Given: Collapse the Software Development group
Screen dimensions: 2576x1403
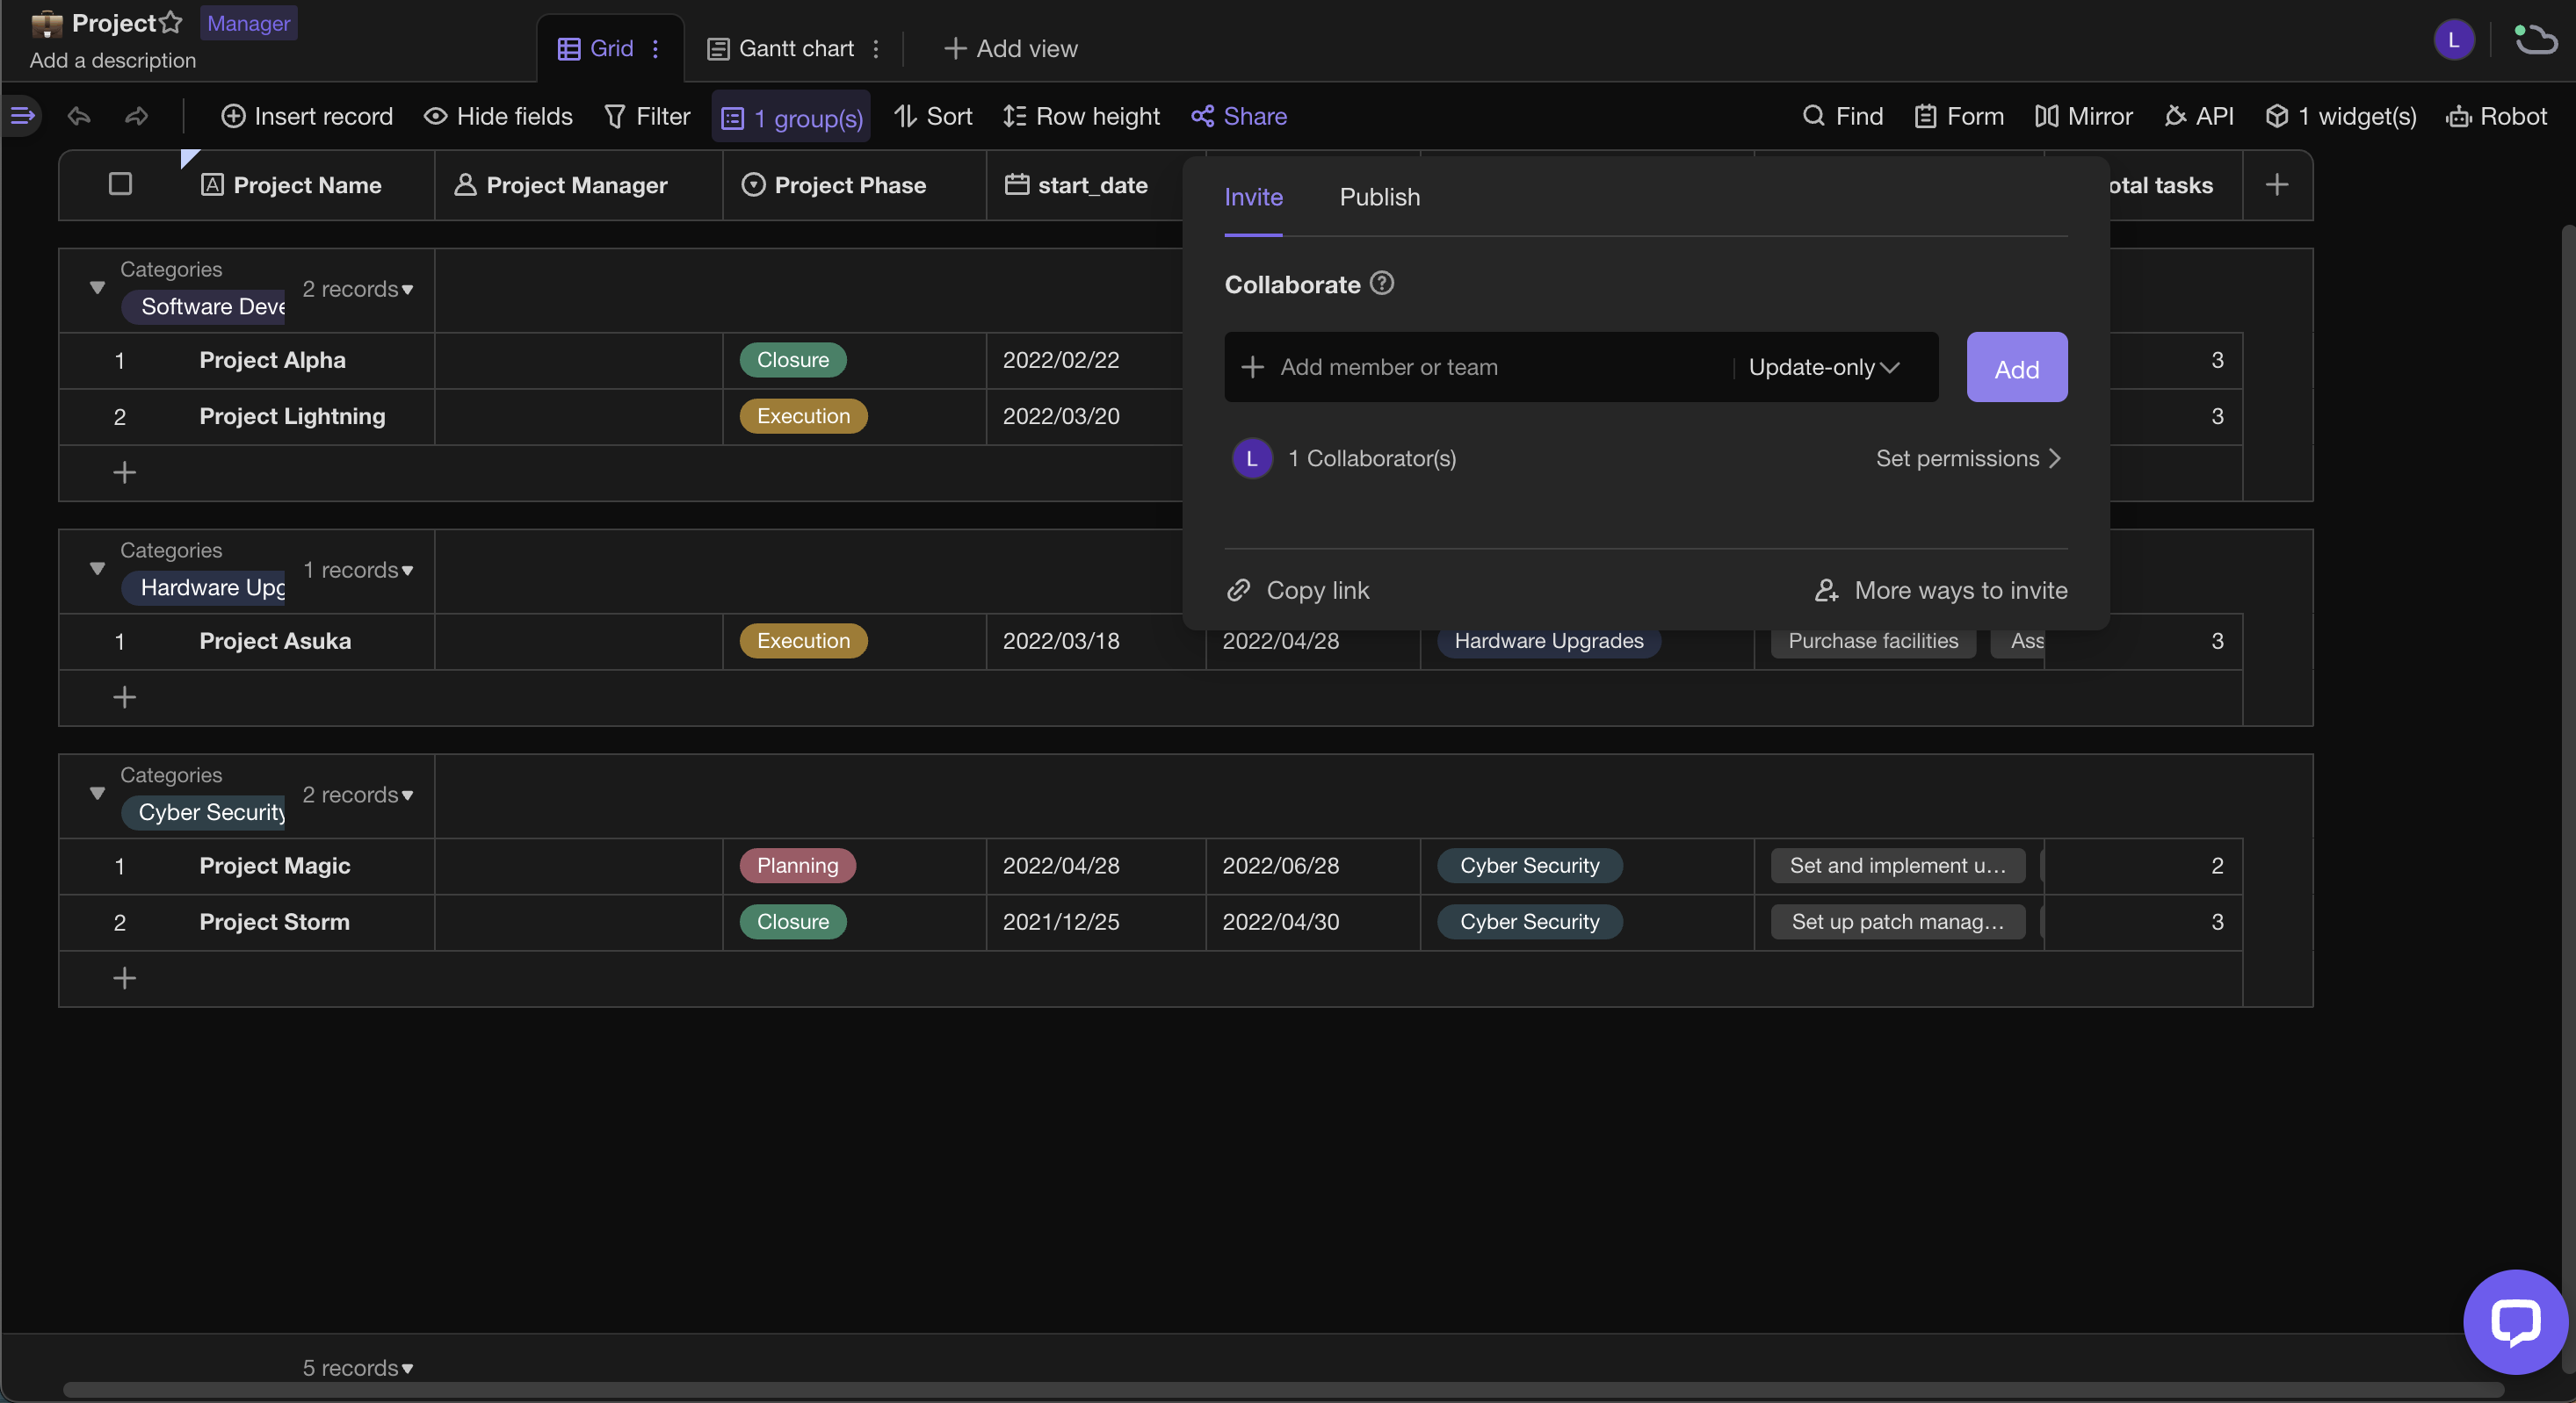Looking at the screenshot, I should point(97,288).
